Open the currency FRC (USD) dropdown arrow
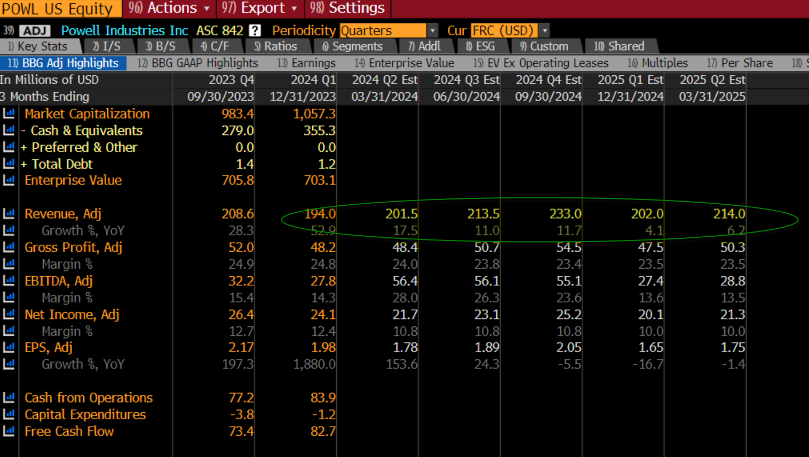809x457 pixels. [544, 31]
